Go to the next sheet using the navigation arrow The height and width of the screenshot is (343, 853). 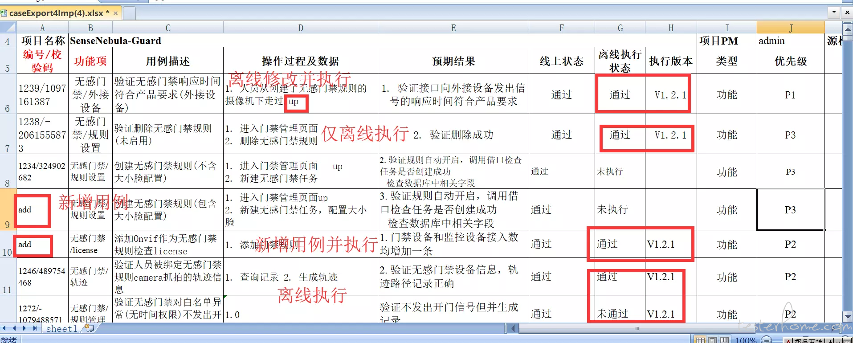click(x=24, y=328)
